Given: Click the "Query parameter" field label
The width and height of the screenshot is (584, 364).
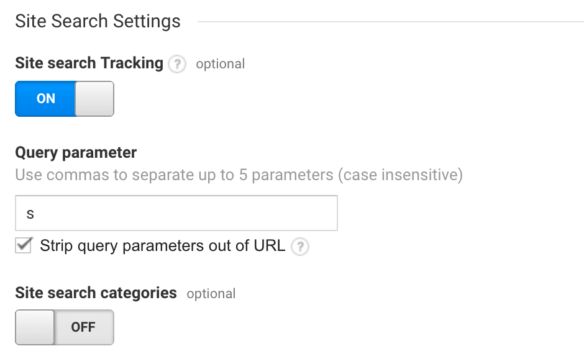Looking at the screenshot, I should click(x=76, y=152).
